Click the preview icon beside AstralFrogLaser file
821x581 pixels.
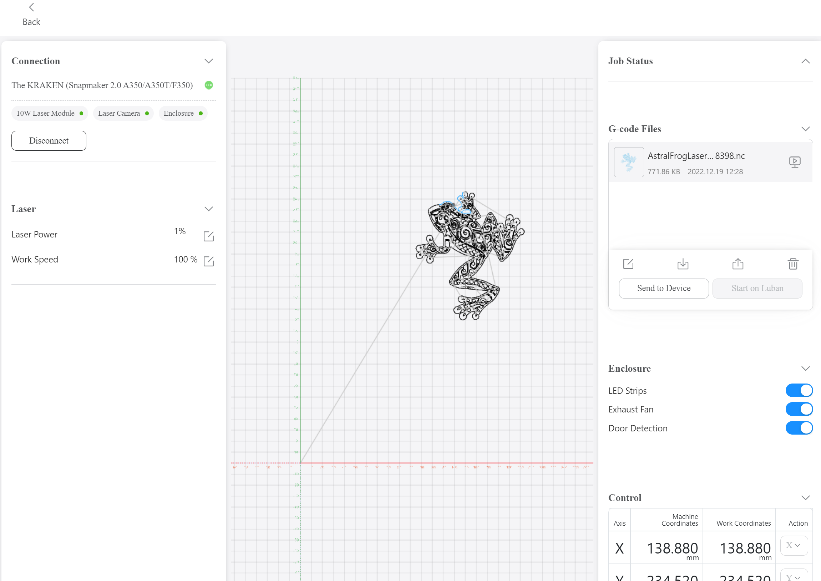tap(795, 162)
